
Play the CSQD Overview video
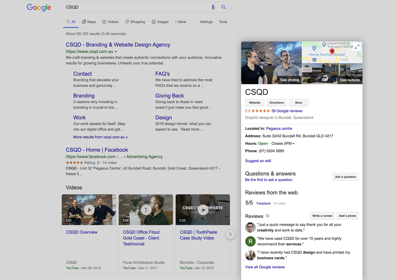(89, 210)
